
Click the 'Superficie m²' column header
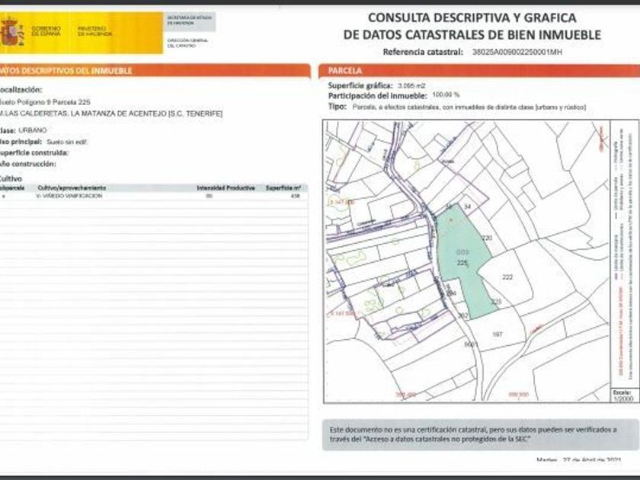click(x=283, y=187)
